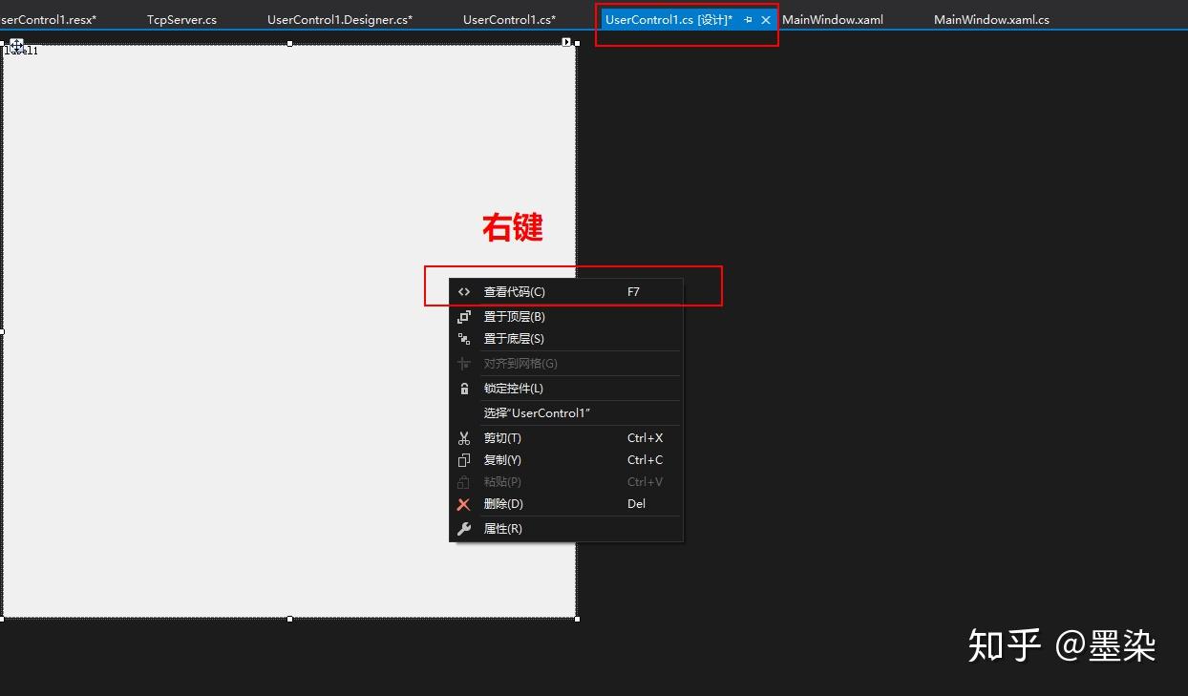Screen dimensions: 1188x696
Task: Click the red X Delete icon
Action: point(464,504)
